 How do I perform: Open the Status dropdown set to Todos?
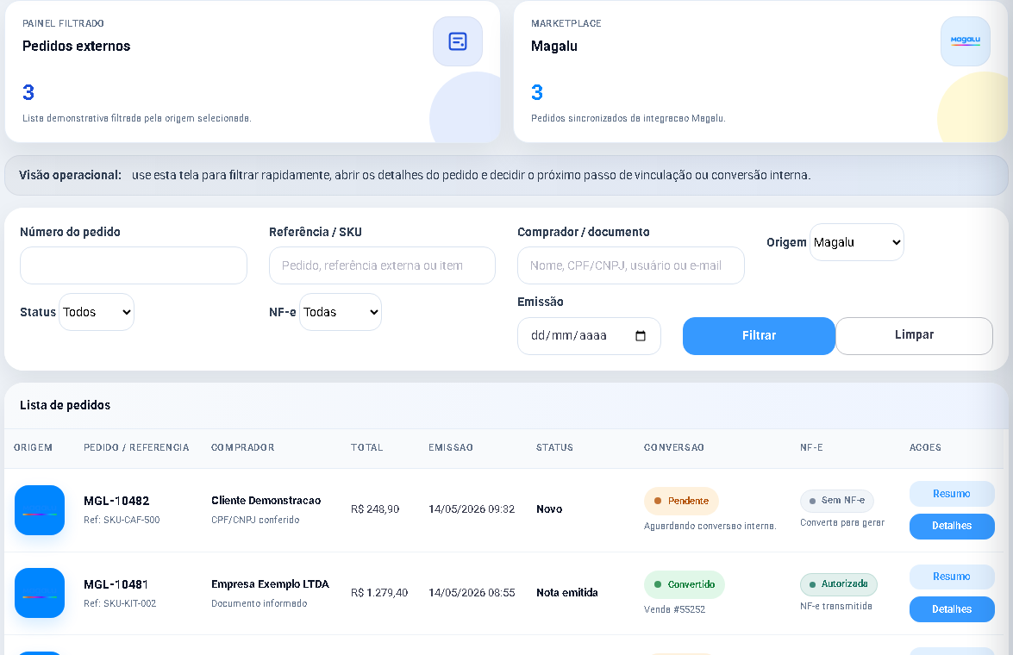tap(97, 312)
